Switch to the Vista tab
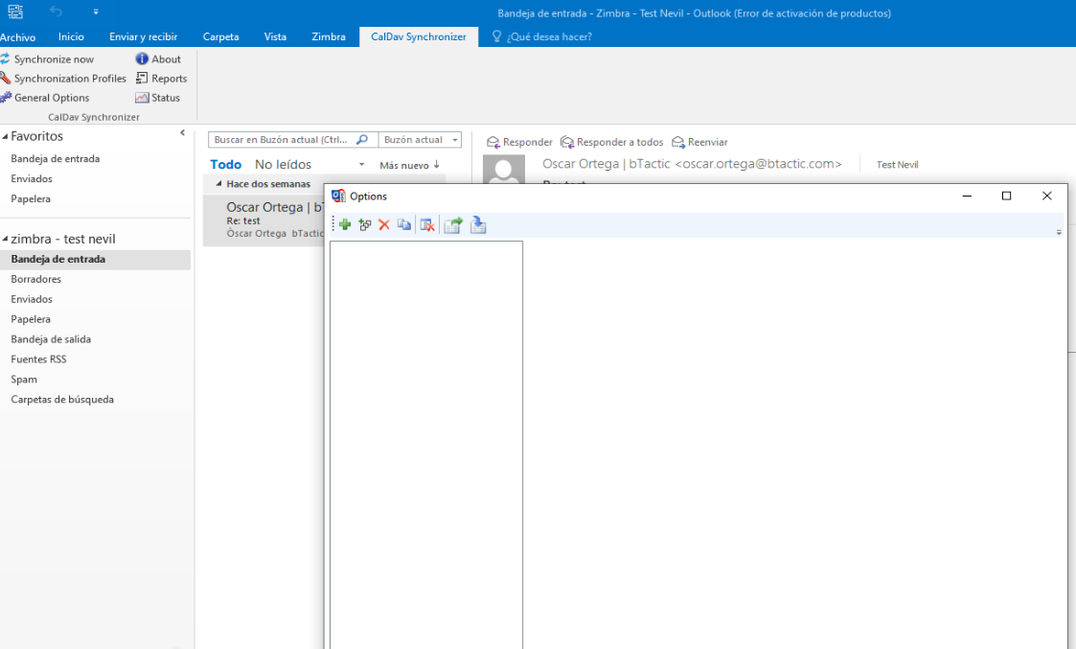The height and width of the screenshot is (649, 1076). [x=275, y=37]
